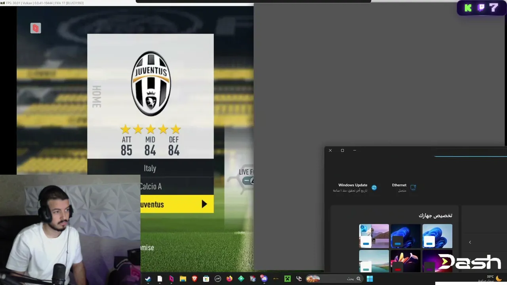The width and height of the screenshot is (507, 285).
Task: Click the MID 84 rating
Action: coord(150,146)
